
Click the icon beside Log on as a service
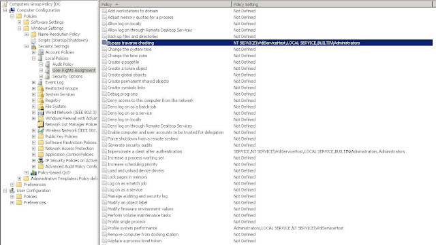(x=104, y=190)
